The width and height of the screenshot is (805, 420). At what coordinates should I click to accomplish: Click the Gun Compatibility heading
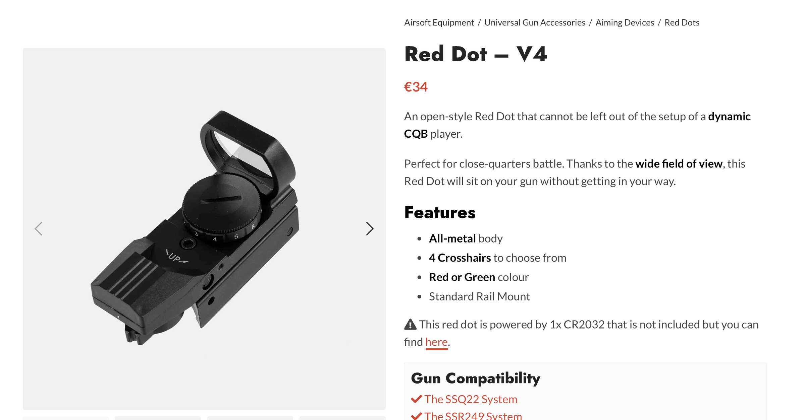(476, 378)
